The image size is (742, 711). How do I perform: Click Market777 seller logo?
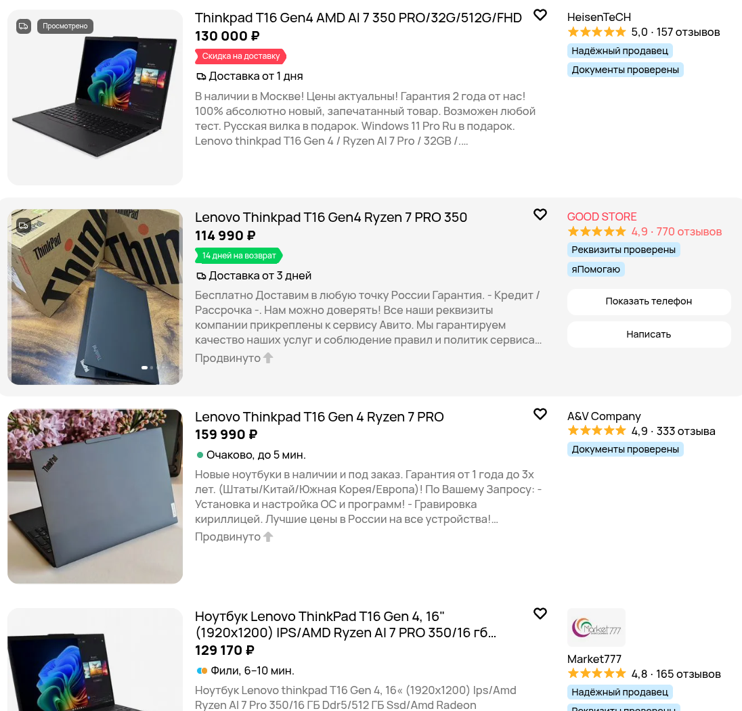(596, 627)
